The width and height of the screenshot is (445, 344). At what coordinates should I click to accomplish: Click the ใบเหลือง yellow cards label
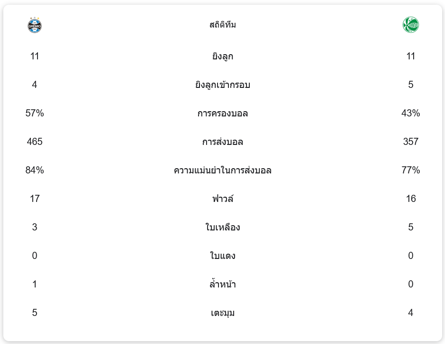pyautogui.click(x=222, y=228)
